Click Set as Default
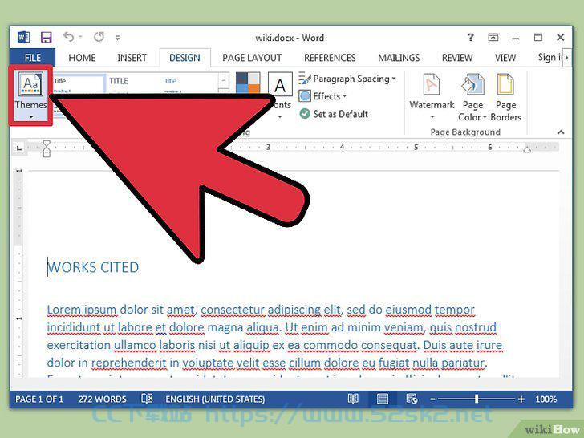The image size is (584, 438). tap(334, 114)
